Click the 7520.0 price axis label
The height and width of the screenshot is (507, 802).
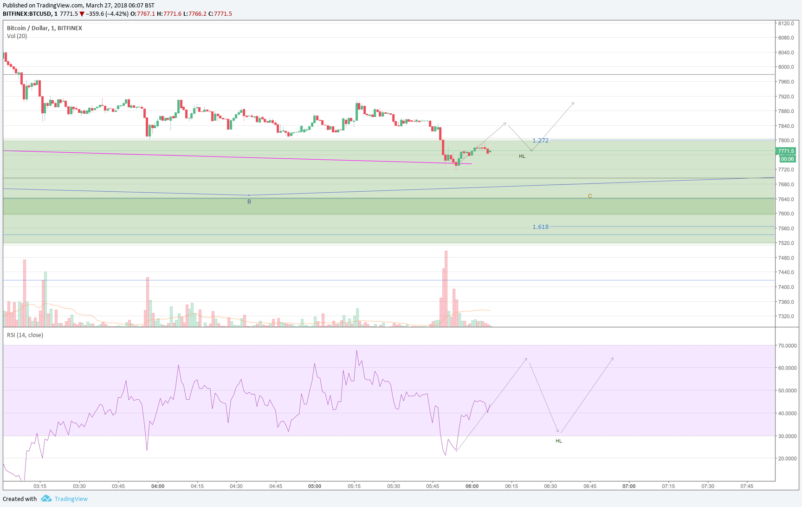point(786,243)
